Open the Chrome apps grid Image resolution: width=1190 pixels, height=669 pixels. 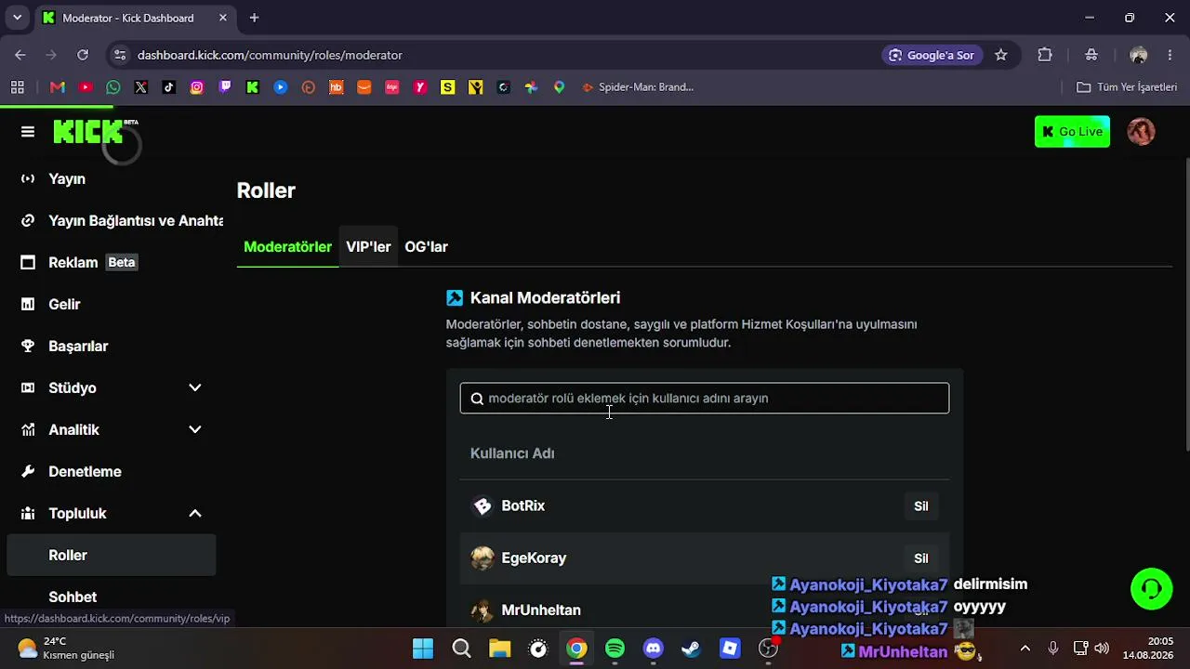pyautogui.click(x=18, y=87)
